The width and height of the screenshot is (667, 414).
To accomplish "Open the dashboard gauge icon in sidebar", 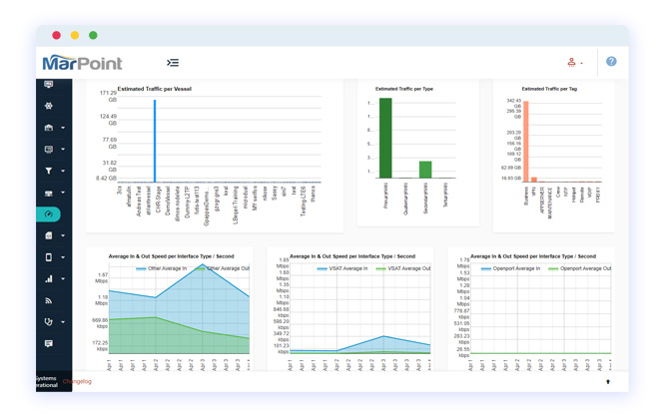I will [x=48, y=214].
